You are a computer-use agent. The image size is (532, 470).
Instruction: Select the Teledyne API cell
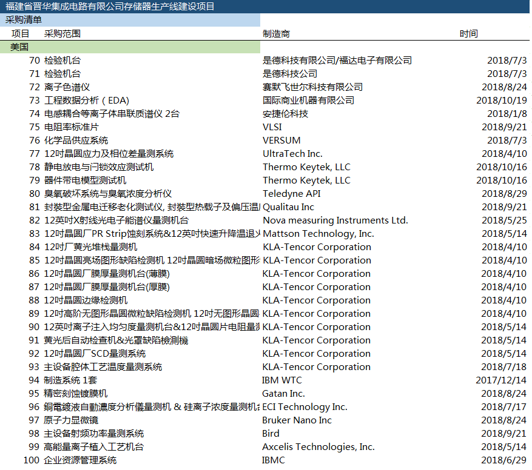point(291,193)
